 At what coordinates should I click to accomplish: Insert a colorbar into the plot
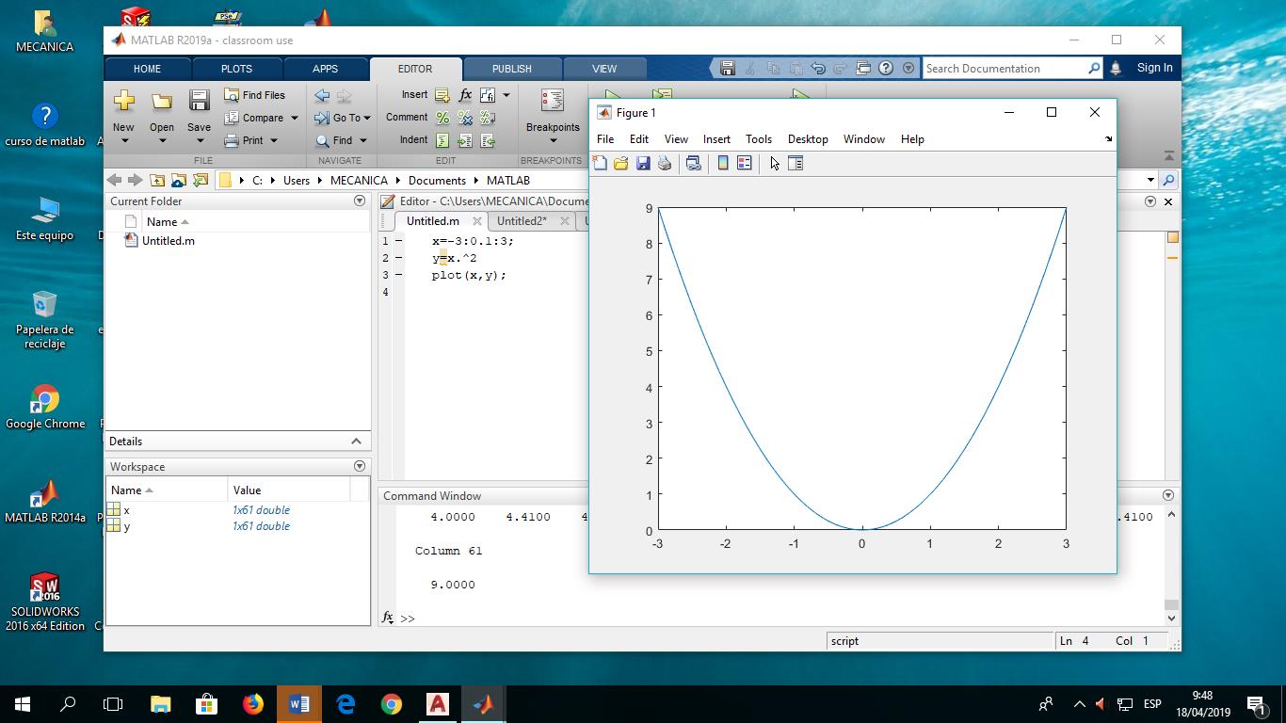721,163
